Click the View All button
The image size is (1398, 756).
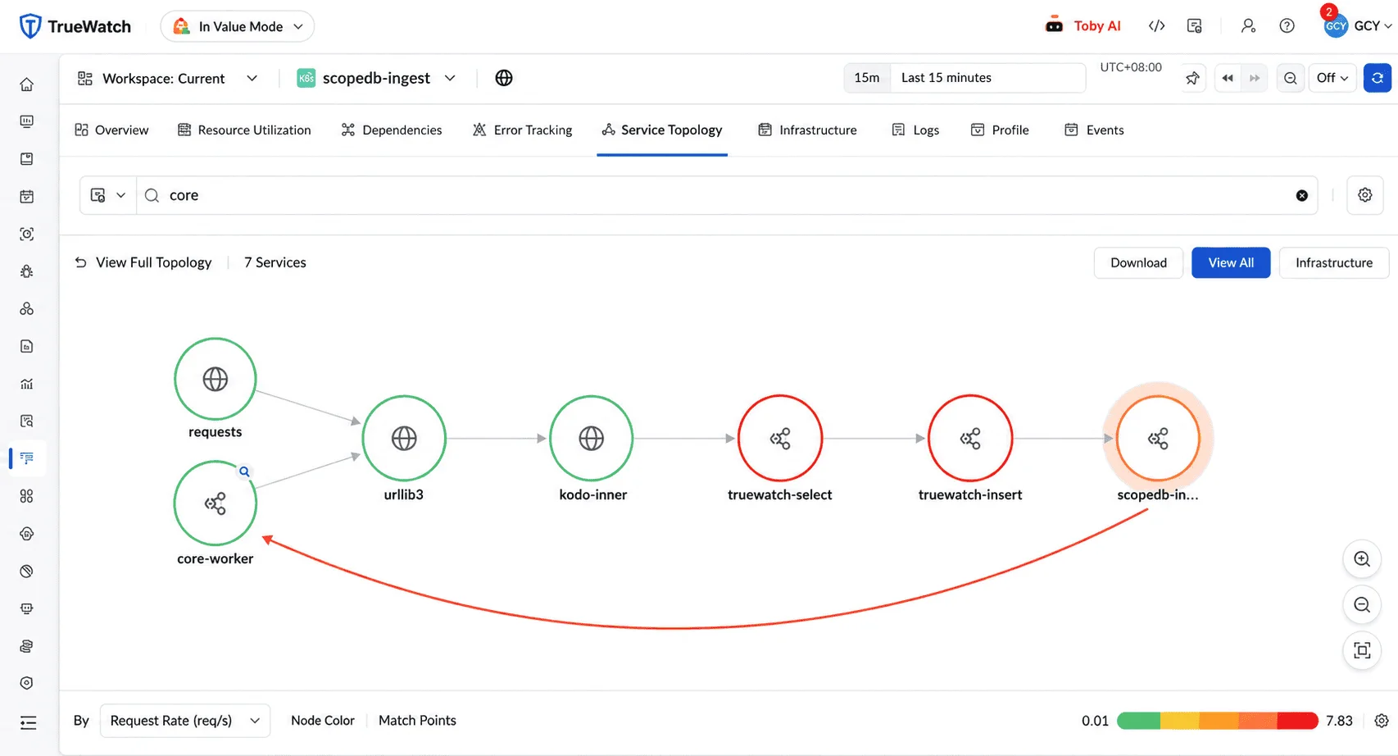click(x=1231, y=262)
